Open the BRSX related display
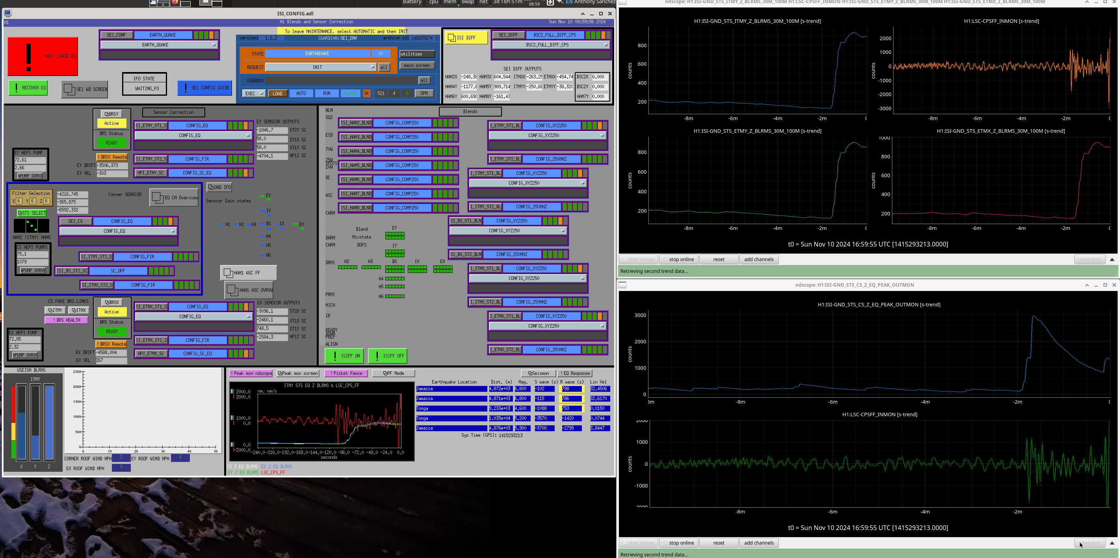Screen dimensions: 1120x558 (x=112, y=302)
